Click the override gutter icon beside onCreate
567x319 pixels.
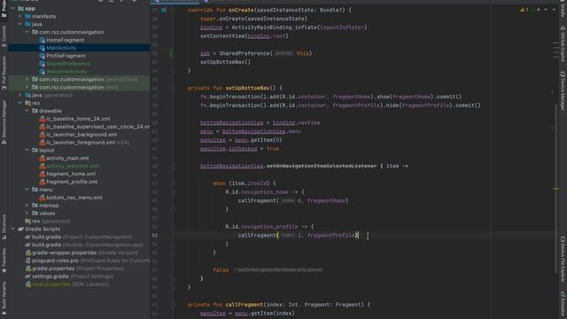[164, 10]
